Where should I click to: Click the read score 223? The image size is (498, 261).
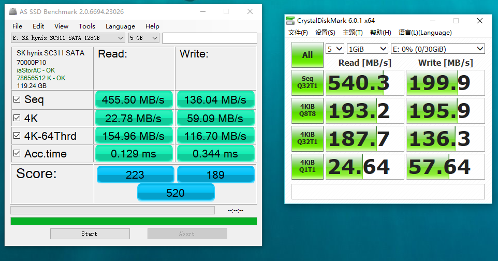pos(135,175)
